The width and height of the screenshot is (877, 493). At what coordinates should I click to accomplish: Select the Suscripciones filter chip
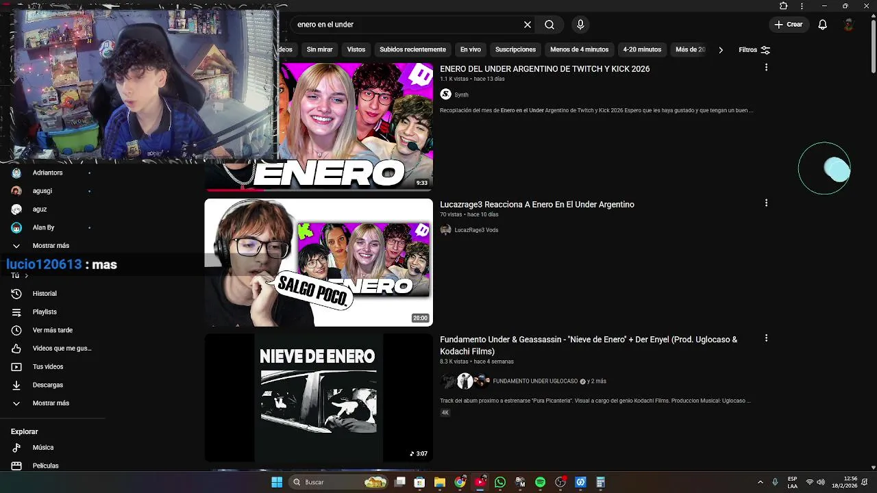tap(515, 50)
